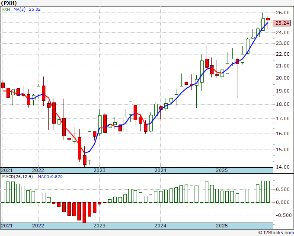
Task: Click the (PXH) chart title
Action: tap(9, 3)
